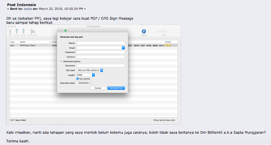Screen dimensions: 271x145
Task: Click the Expiration date stepper arrows
Action: pos(91,83)
